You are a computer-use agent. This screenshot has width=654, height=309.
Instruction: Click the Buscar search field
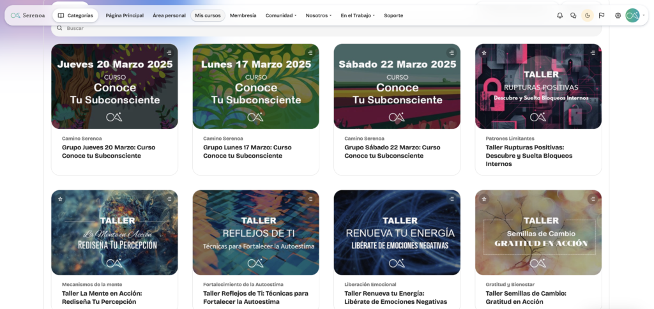(326, 28)
